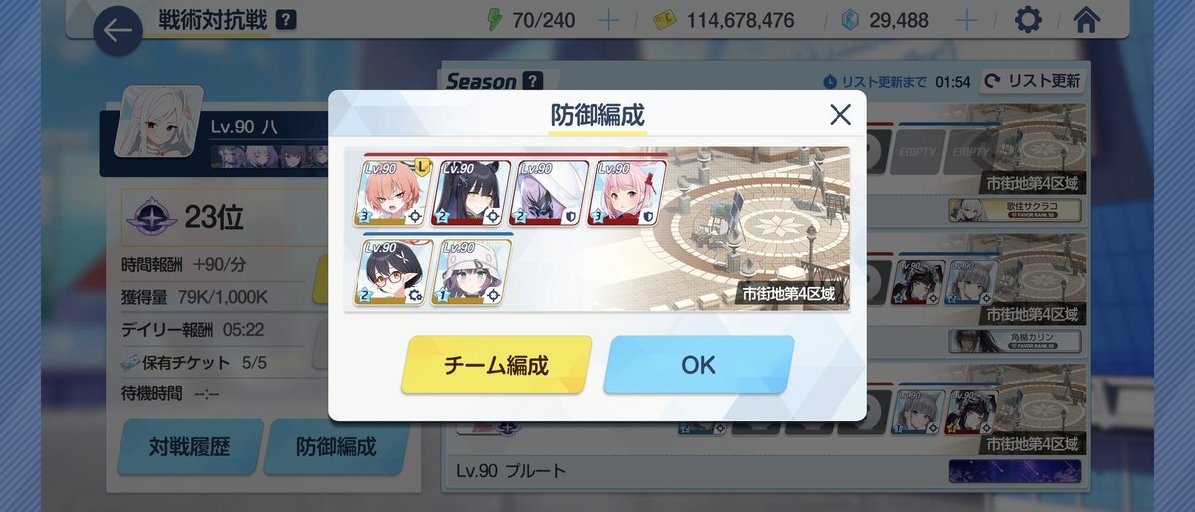1195x512 pixels.
Task: Select the glasses-wearing special character card
Action: [391, 271]
